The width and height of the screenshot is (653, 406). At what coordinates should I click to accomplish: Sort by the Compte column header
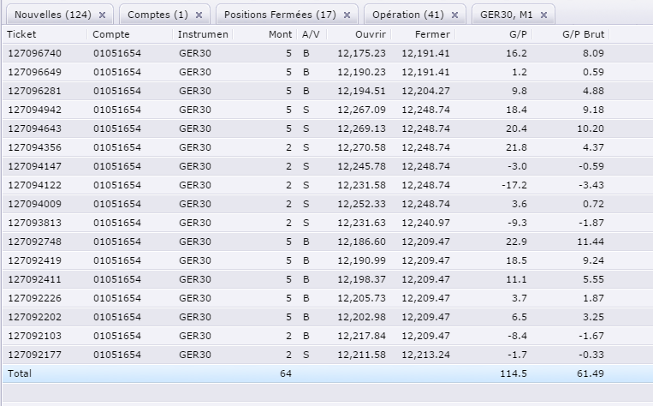130,34
